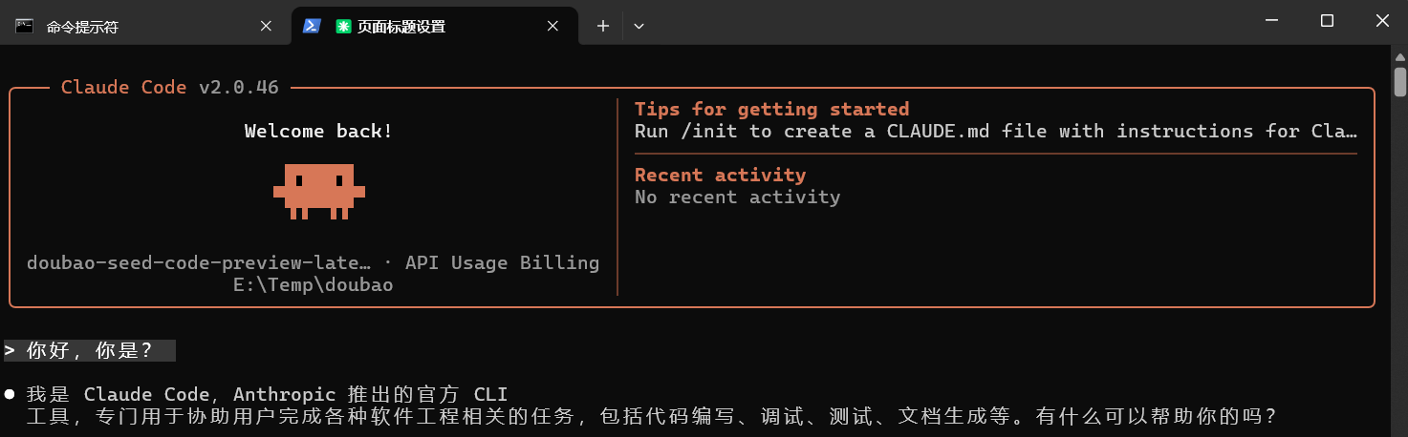Click the "Tips for getting started" heading
This screenshot has width=1408, height=437.
pos(771,109)
